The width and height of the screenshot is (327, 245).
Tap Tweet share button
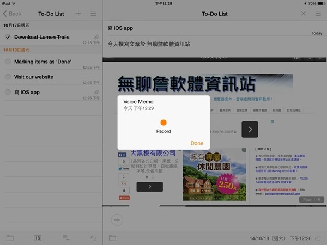click(124, 169)
